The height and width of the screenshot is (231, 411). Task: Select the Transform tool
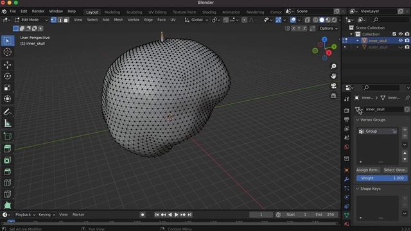pos(8,99)
